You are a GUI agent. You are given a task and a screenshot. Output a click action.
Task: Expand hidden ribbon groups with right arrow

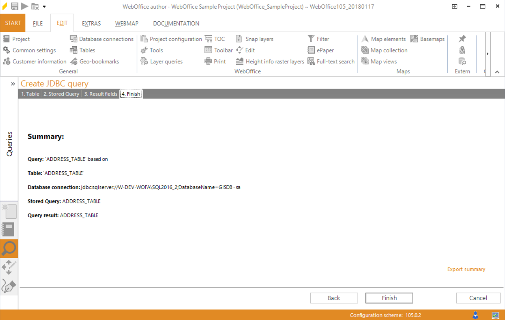point(487,53)
